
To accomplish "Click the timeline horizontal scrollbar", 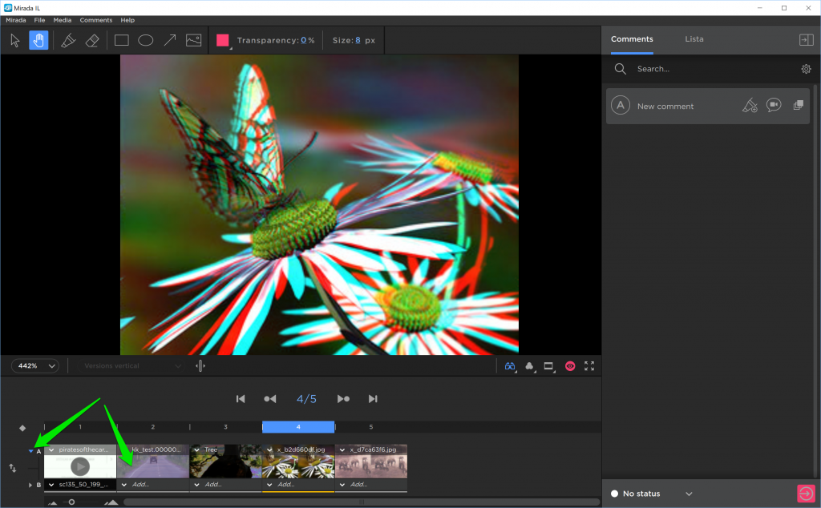I will (362, 502).
